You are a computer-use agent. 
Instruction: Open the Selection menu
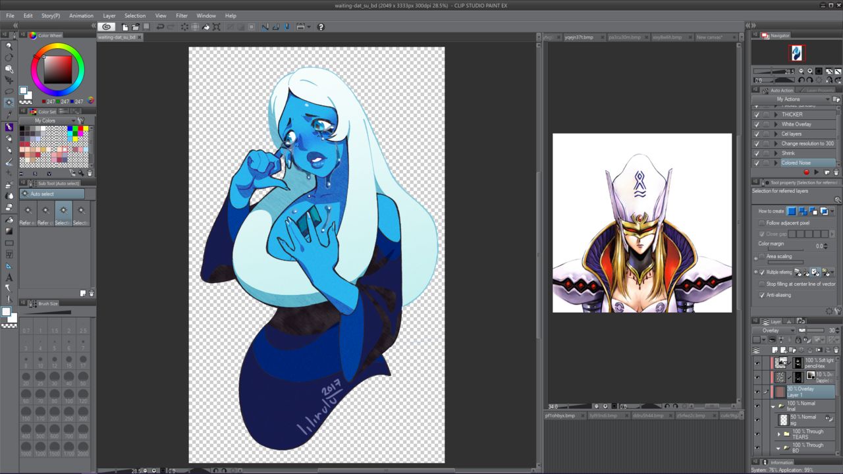click(x=135, y=15)
